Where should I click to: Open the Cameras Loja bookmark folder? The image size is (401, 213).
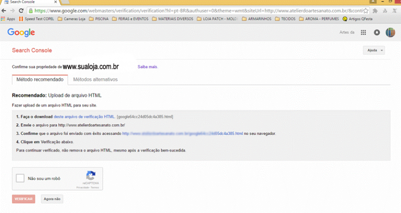click(72, 19)
